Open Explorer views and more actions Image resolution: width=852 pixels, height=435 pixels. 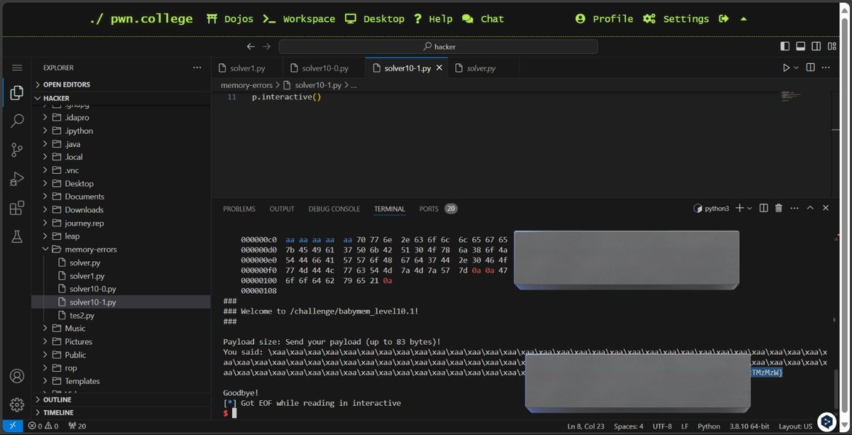(197, 67)
